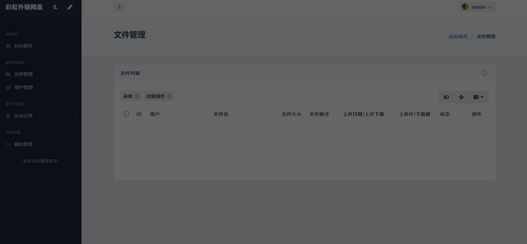Click the home icon beside 后台首页
Image resolution: width=527 pixels, height=244 pixels.
tap(8, 46)
